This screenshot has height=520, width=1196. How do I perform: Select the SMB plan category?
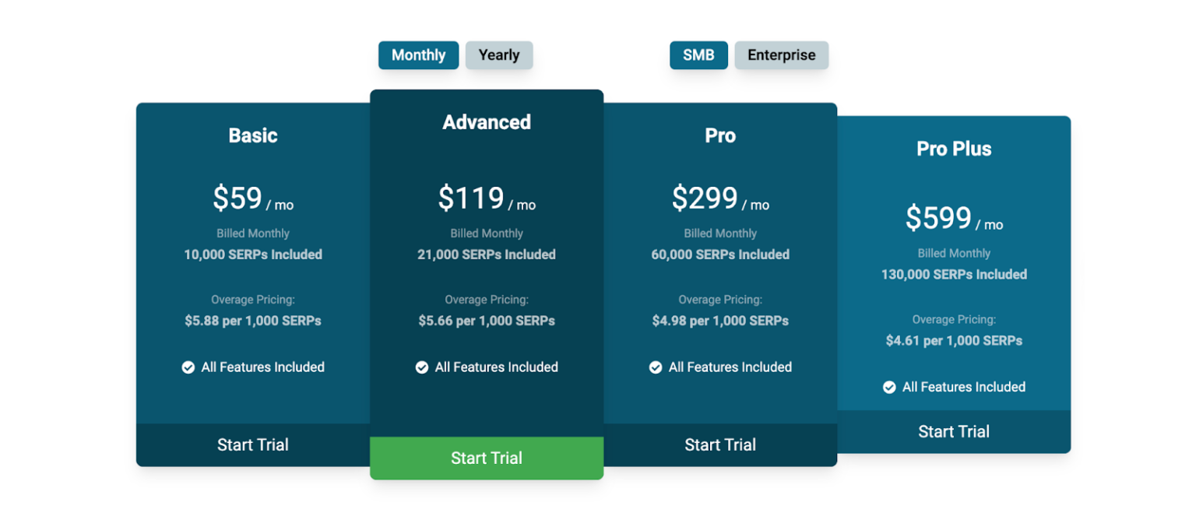point(698,54)
